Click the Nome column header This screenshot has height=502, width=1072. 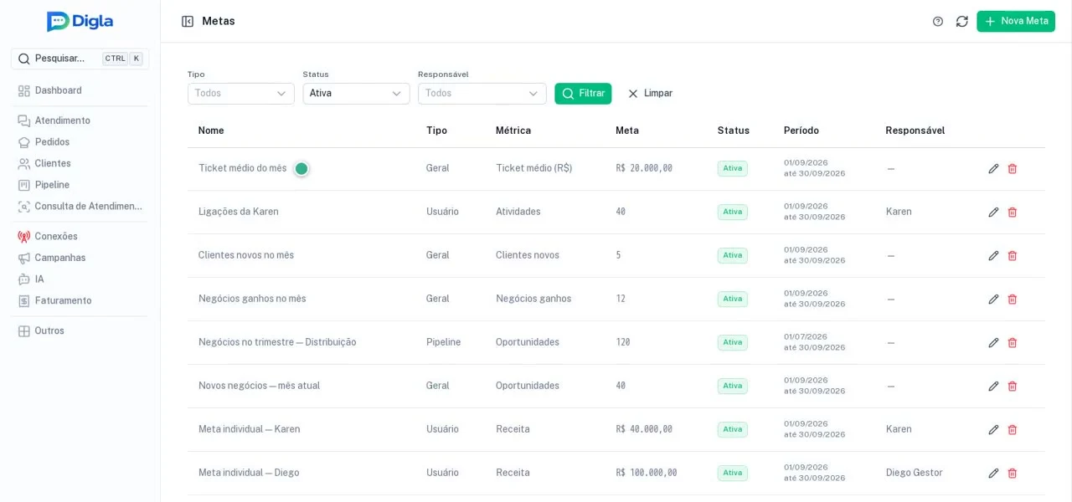point(211,131)
